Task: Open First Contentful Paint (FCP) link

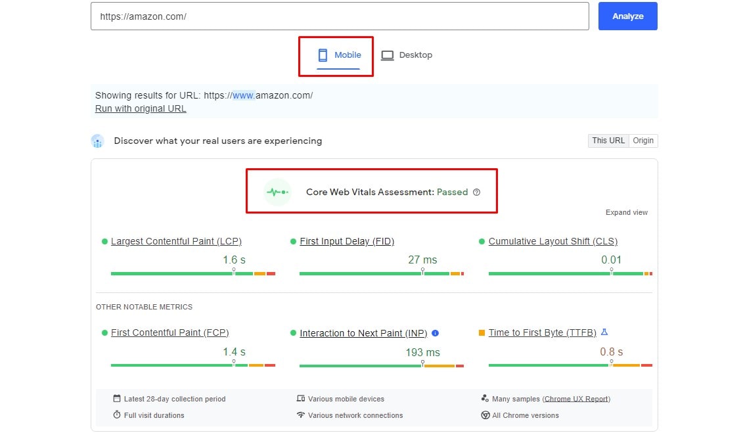Action: tap(169, 332)
